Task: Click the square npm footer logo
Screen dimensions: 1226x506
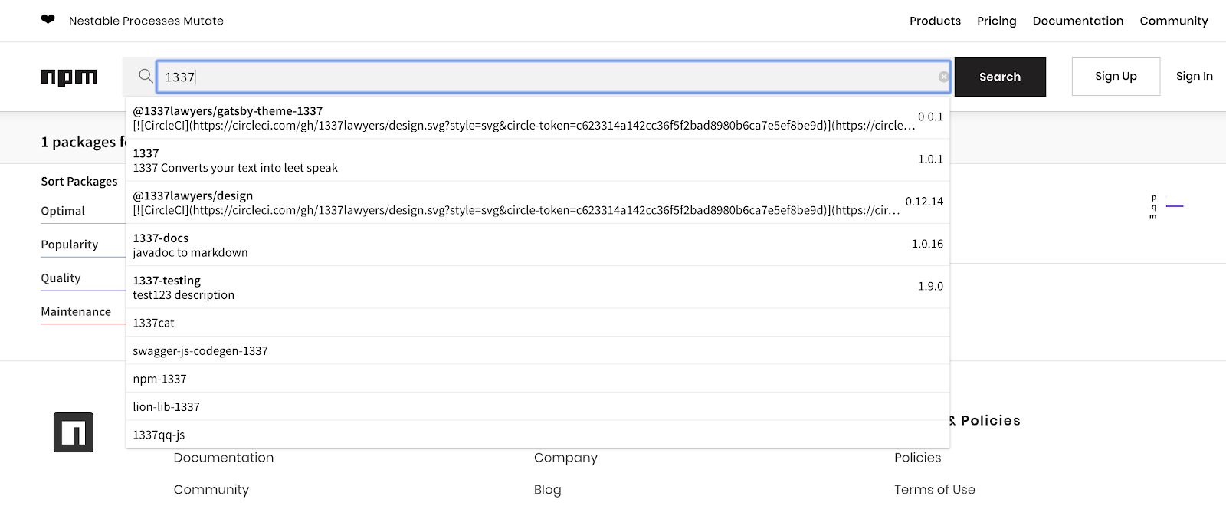Action: click(x=74, y=432)
